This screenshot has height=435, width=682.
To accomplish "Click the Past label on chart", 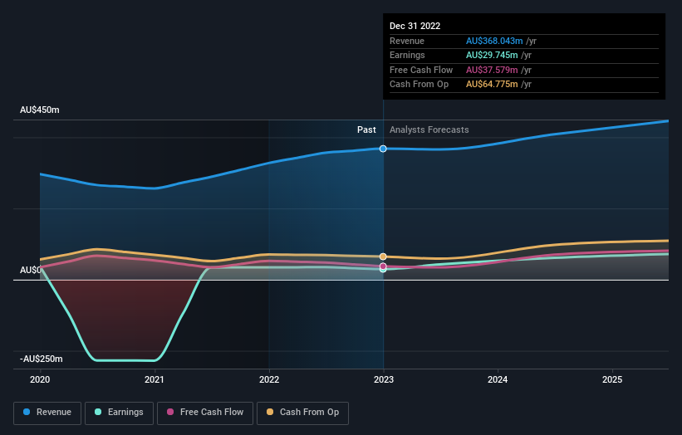I will (366, 130).
